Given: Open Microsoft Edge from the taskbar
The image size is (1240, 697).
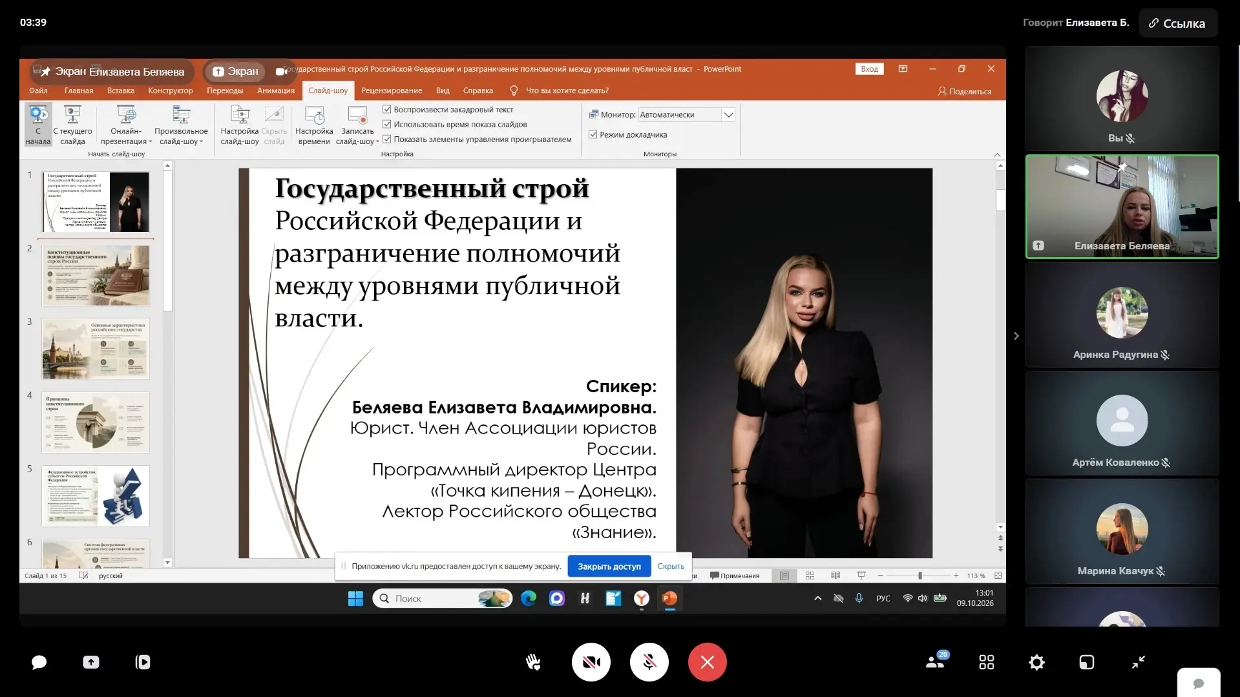Looking at the screenshot, I should 529,599.
